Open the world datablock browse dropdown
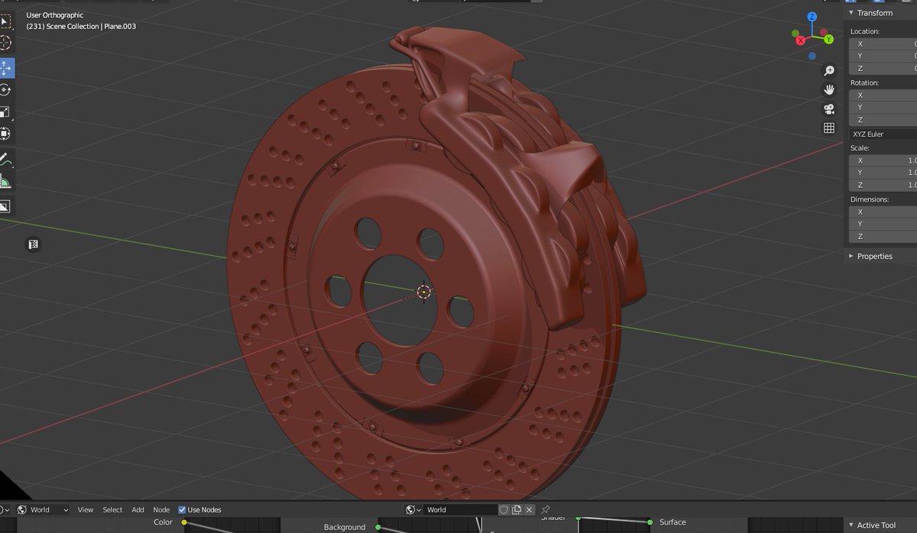The height and width of the screenshot is (533, 917). [x=413, y=509]
